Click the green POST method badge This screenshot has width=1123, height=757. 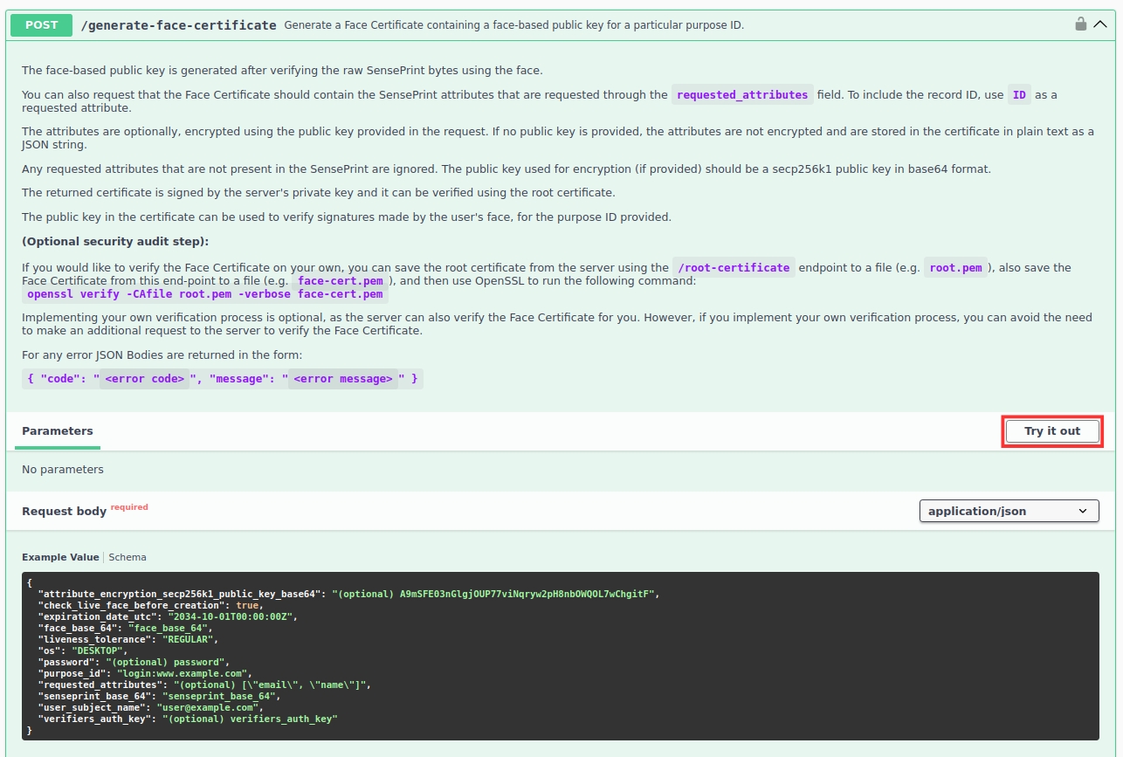41,25
